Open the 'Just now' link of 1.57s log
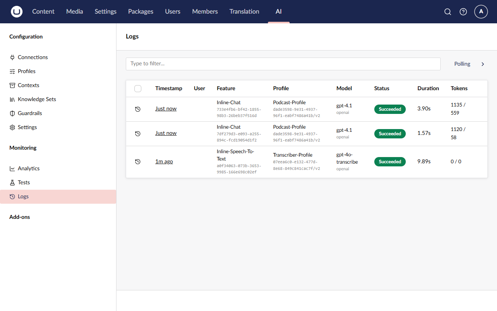Image resolution: width=497 pixels, height=311 pixels. [x=166, y=133]
